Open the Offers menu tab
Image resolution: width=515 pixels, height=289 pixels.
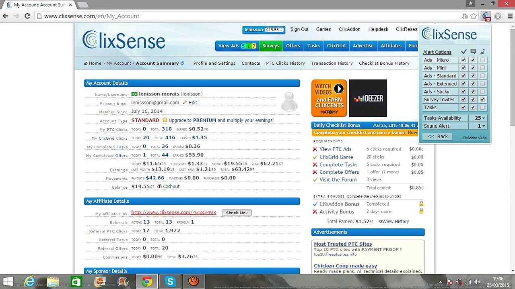point(293,46)
